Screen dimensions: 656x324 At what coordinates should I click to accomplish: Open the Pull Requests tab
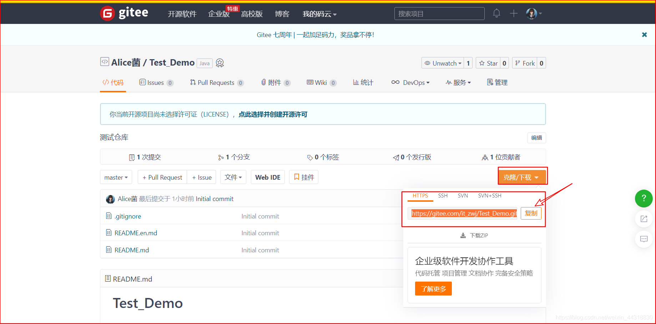217,82
